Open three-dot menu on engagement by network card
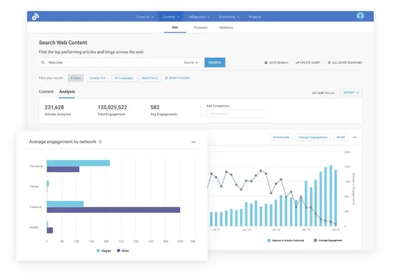The image size is (405, 274). 193,142
